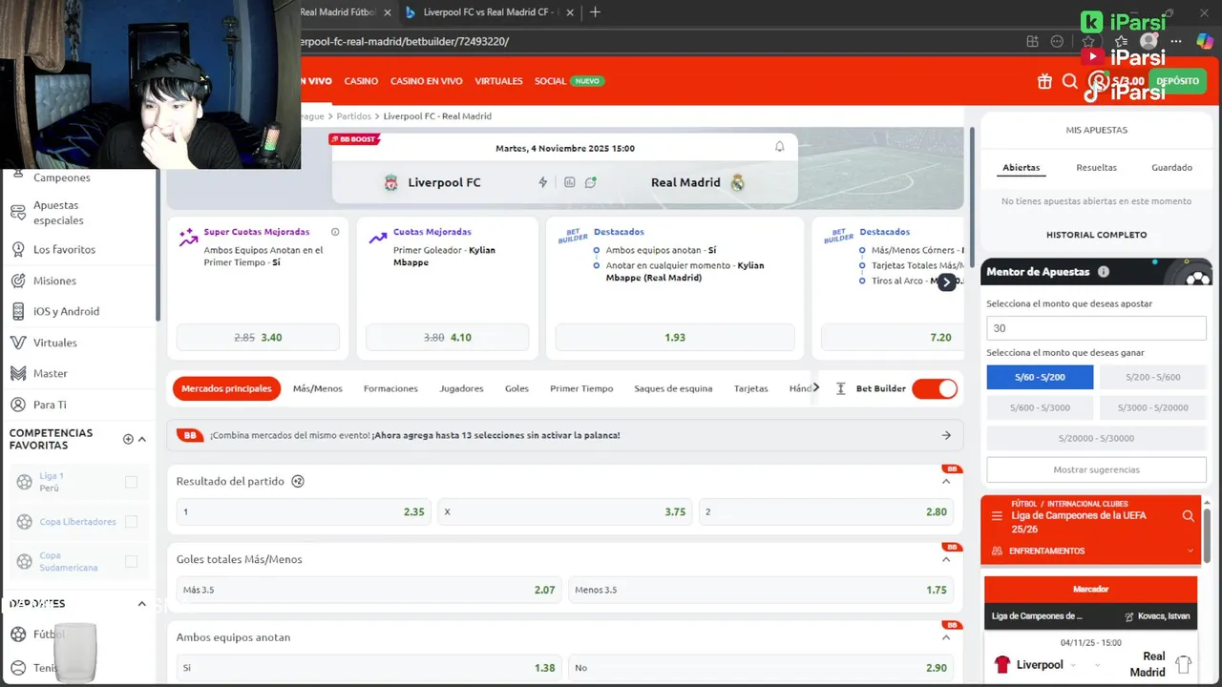1222x687 pixels.
Task: Click Historial Completo link
Action: pyautogui.click(x=1096, y=235)
